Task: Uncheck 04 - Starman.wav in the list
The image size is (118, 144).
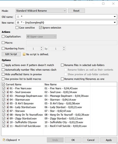Action: pos(4,100)
